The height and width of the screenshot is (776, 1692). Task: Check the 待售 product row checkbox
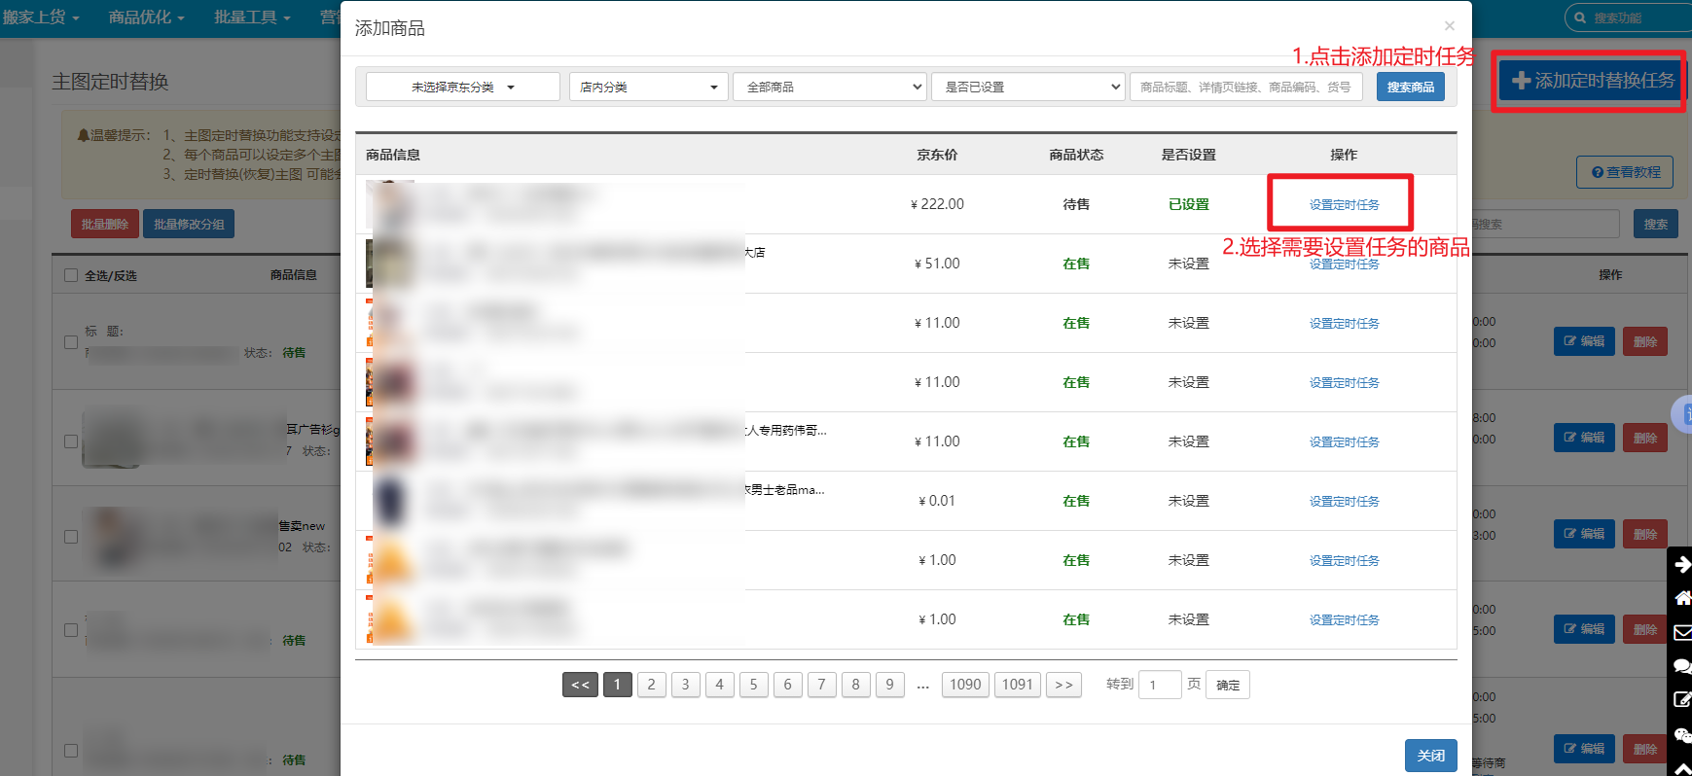(71, 630)
